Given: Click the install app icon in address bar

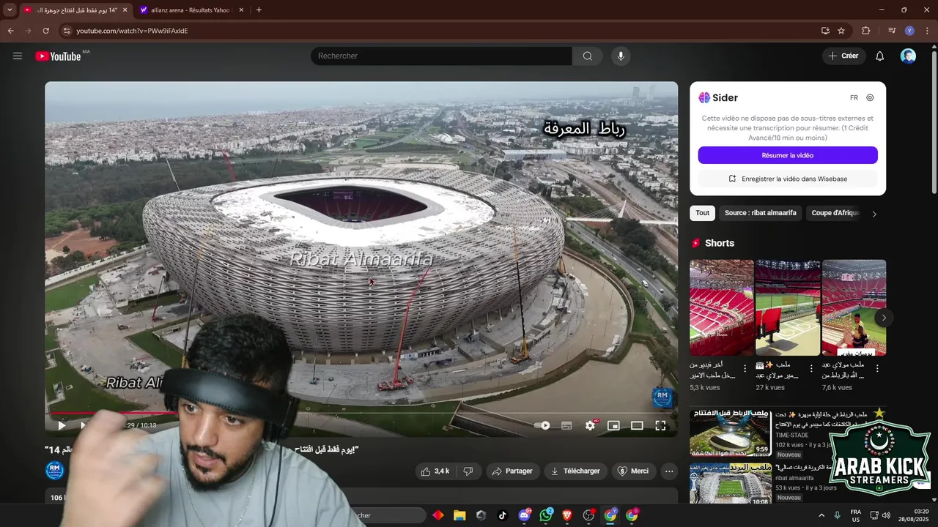Looking at the screenshot, I should (x=825, y=31).
